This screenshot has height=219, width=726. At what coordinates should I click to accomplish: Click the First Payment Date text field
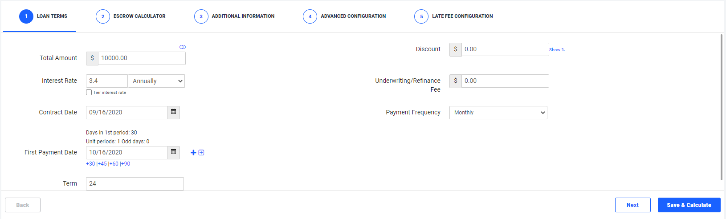point(127,153)
